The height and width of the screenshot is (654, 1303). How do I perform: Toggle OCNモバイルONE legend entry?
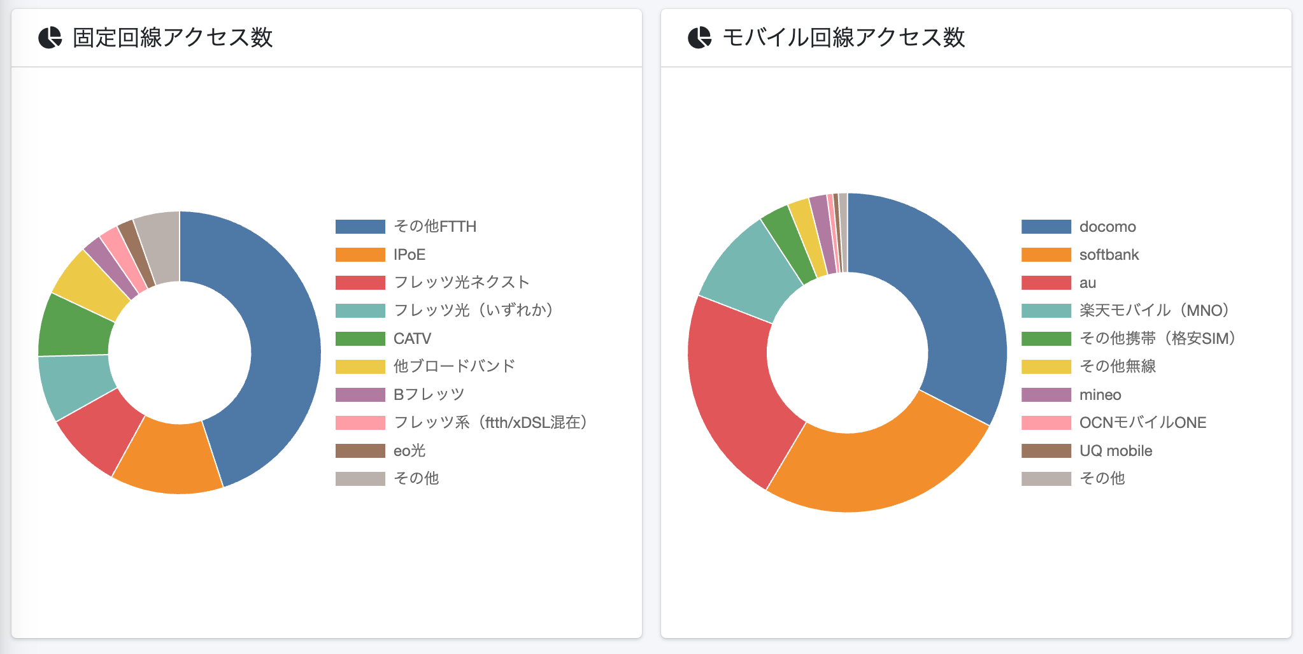1143,423
